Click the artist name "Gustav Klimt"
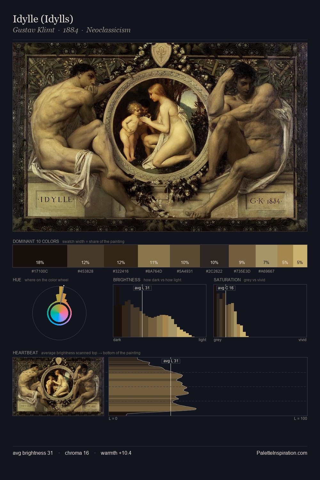Viewport: 320px width, 480px height. 34,30
